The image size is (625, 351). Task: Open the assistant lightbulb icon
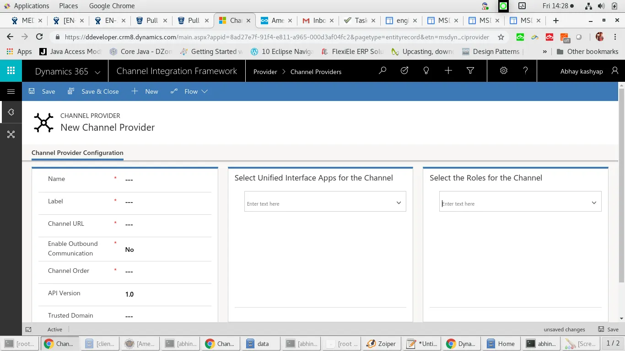[426, 71]
